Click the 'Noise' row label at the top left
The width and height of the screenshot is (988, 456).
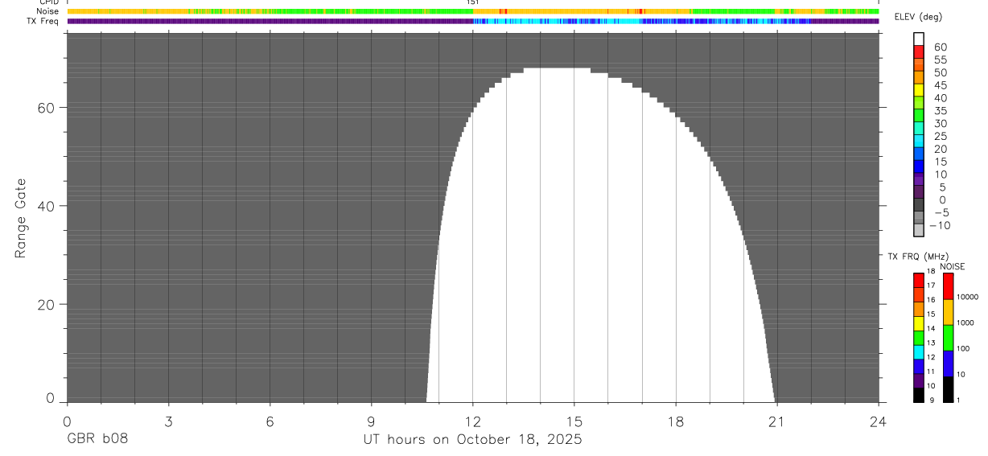47,11
